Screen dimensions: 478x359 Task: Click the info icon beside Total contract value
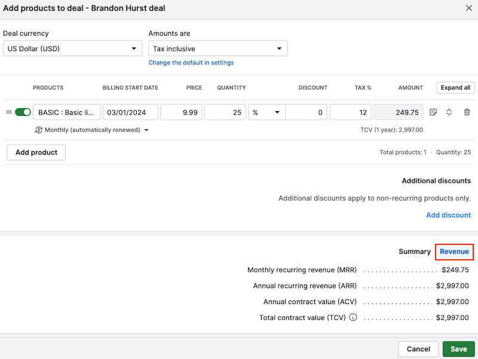[x=353, y=318]
